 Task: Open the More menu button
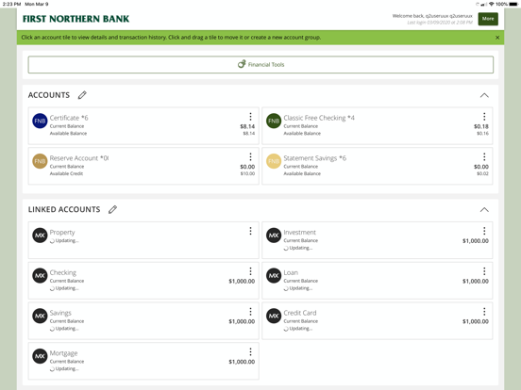click(x=488, y=19)
